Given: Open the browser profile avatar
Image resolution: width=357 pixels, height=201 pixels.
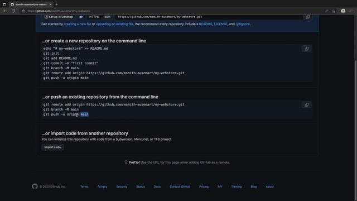Looking at the screenshot, I should click(343, 11).
